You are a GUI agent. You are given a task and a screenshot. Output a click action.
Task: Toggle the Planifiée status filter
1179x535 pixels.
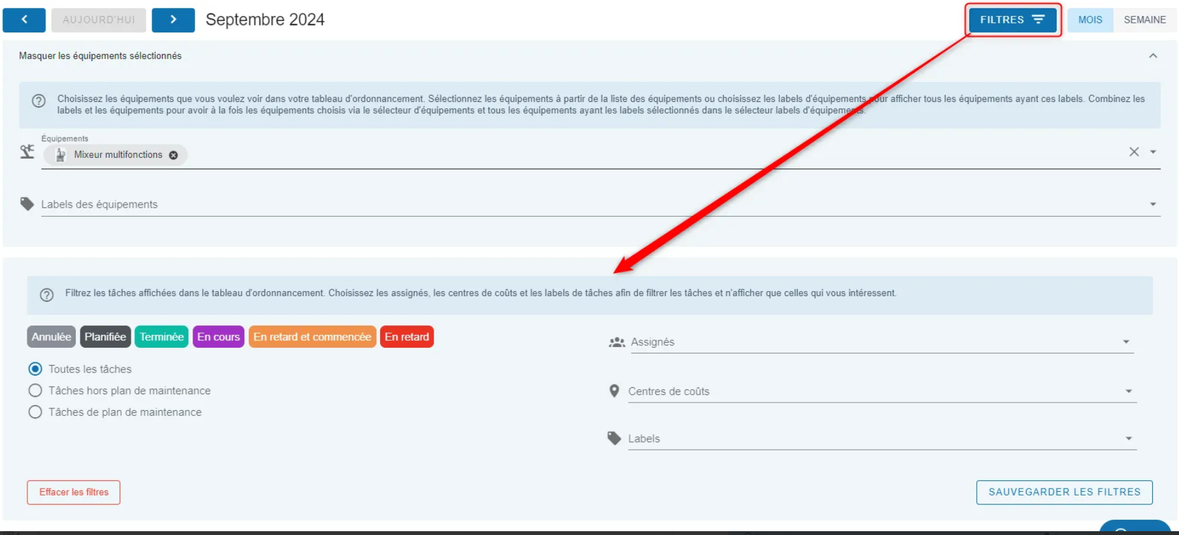pos(105,337)
